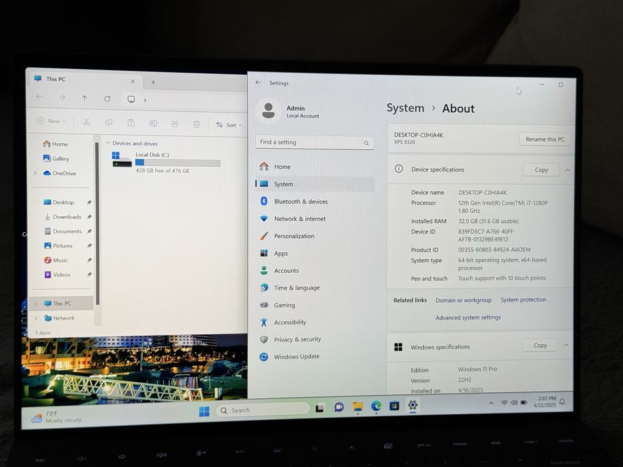The width and height of the screenshot is (623, 467).
Task: Select Home in Settings sidebar
Action: [x=315, y=167]
